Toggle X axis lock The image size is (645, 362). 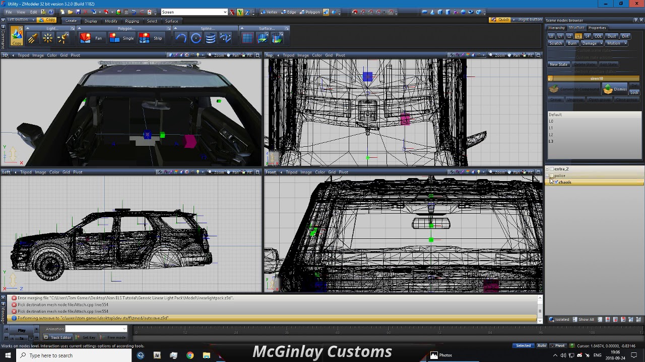232,12
